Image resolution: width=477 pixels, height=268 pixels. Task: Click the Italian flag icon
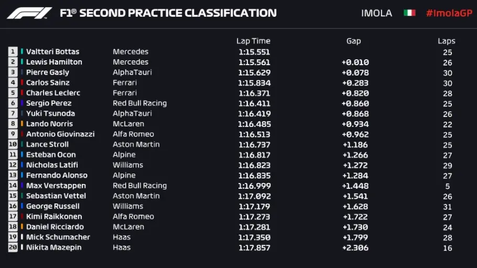click(x=409, y=13)
